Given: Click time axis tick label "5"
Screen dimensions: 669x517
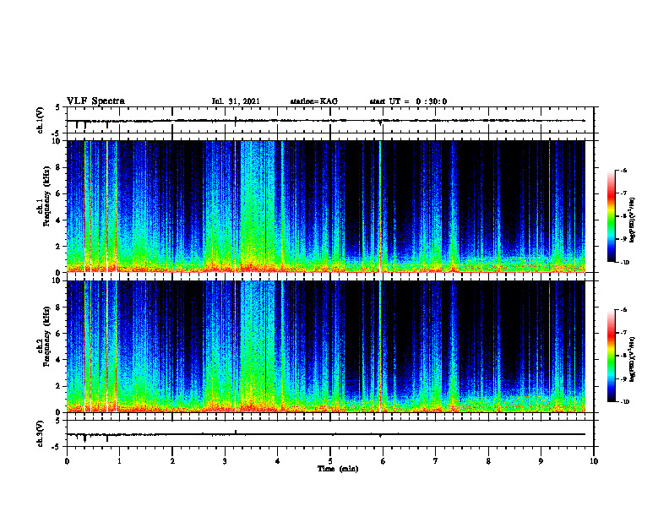Looking at the screenshot, I should pyautogui.click(x=330, y=461).
